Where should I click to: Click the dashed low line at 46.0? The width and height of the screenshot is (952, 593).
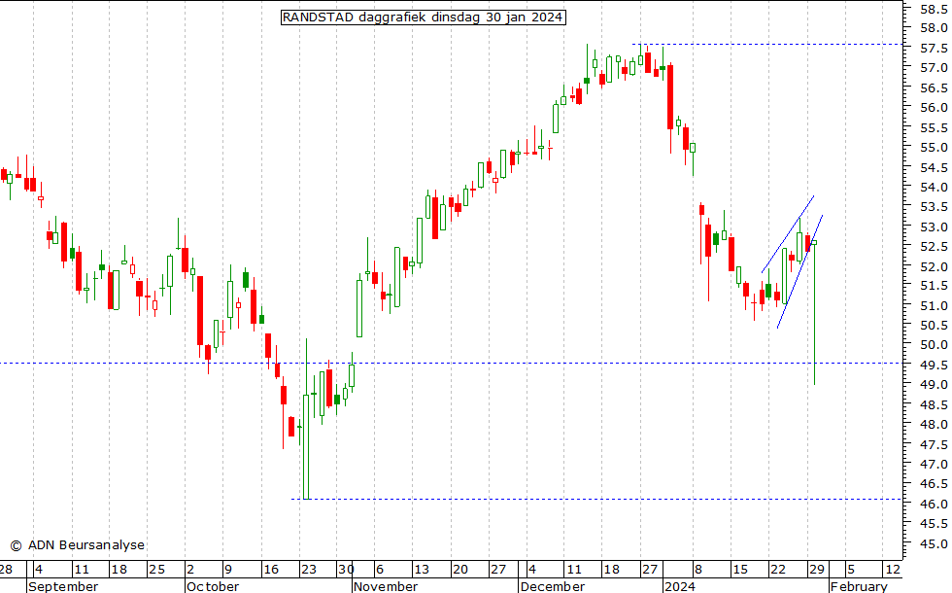point(596,500)
